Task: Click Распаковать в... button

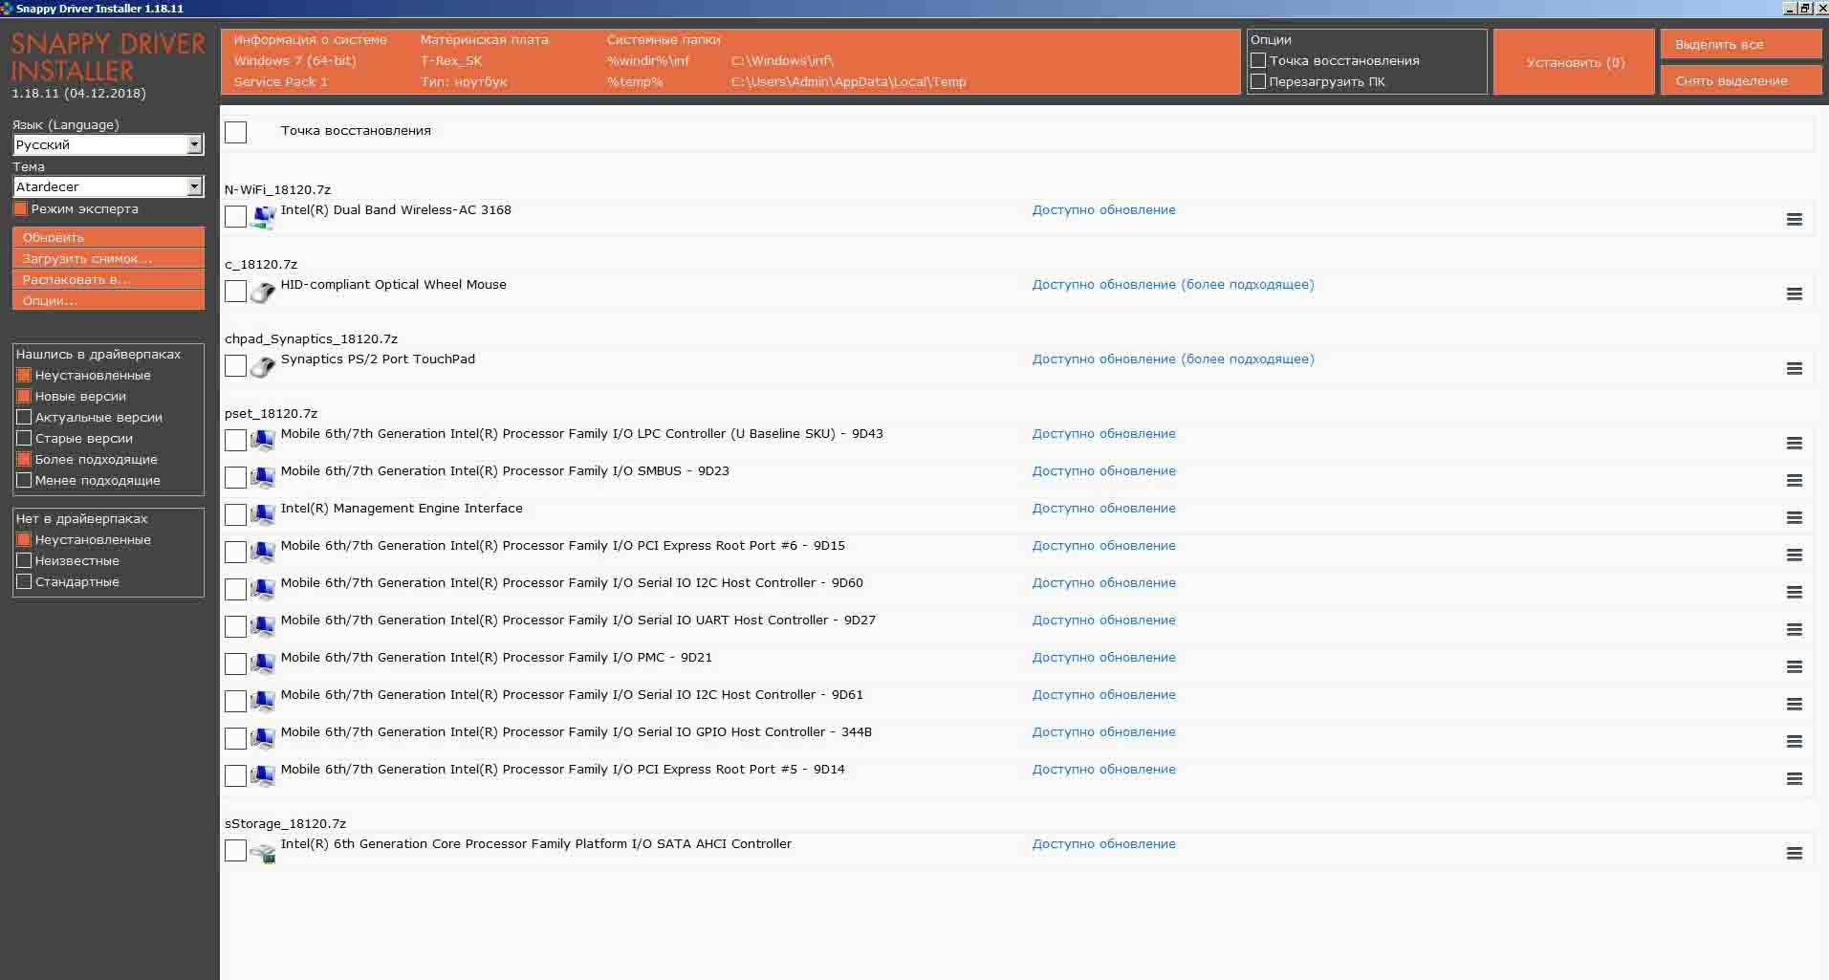Action: click(108, 279)
